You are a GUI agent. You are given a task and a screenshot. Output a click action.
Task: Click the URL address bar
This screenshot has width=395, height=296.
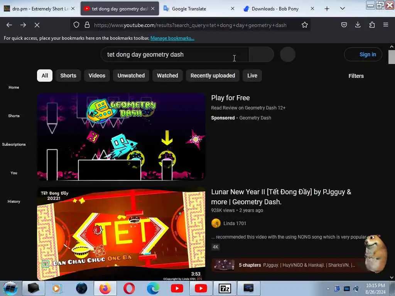click(x=190, y=25)
